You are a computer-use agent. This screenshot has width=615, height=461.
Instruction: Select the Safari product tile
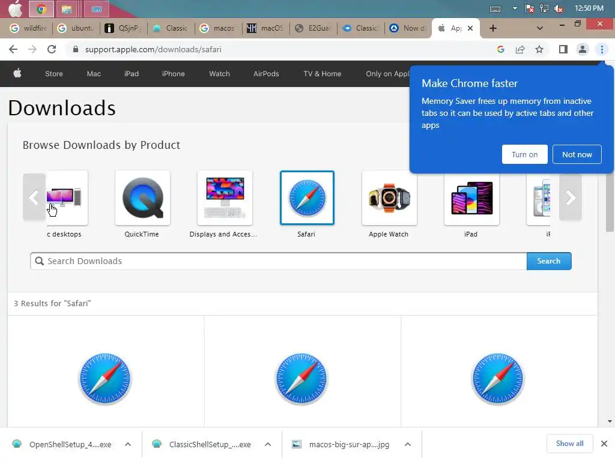point(307,197)
